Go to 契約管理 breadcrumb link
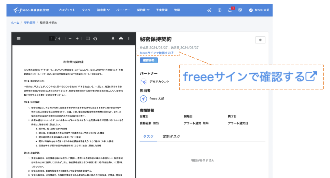330x178 pixels. (x=30, y=23)
